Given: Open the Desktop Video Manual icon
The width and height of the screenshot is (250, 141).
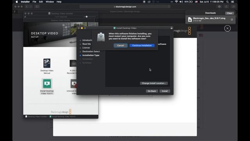Looking at the screenshot, I should pyautogui.click(x=47, y=63).
